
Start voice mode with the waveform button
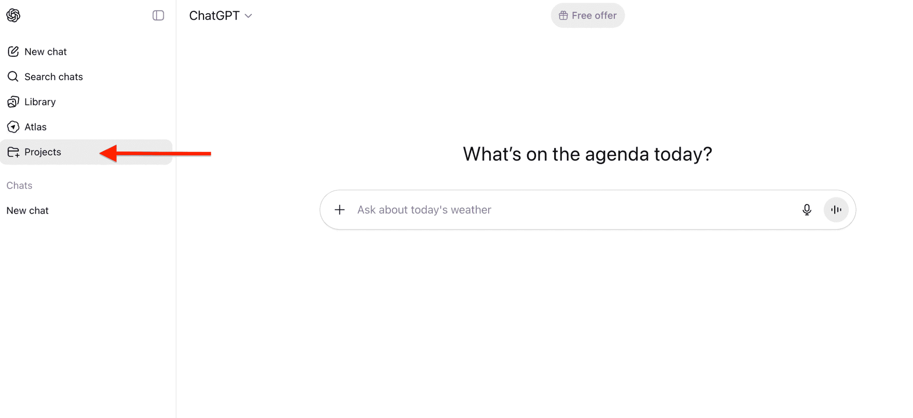836,210
